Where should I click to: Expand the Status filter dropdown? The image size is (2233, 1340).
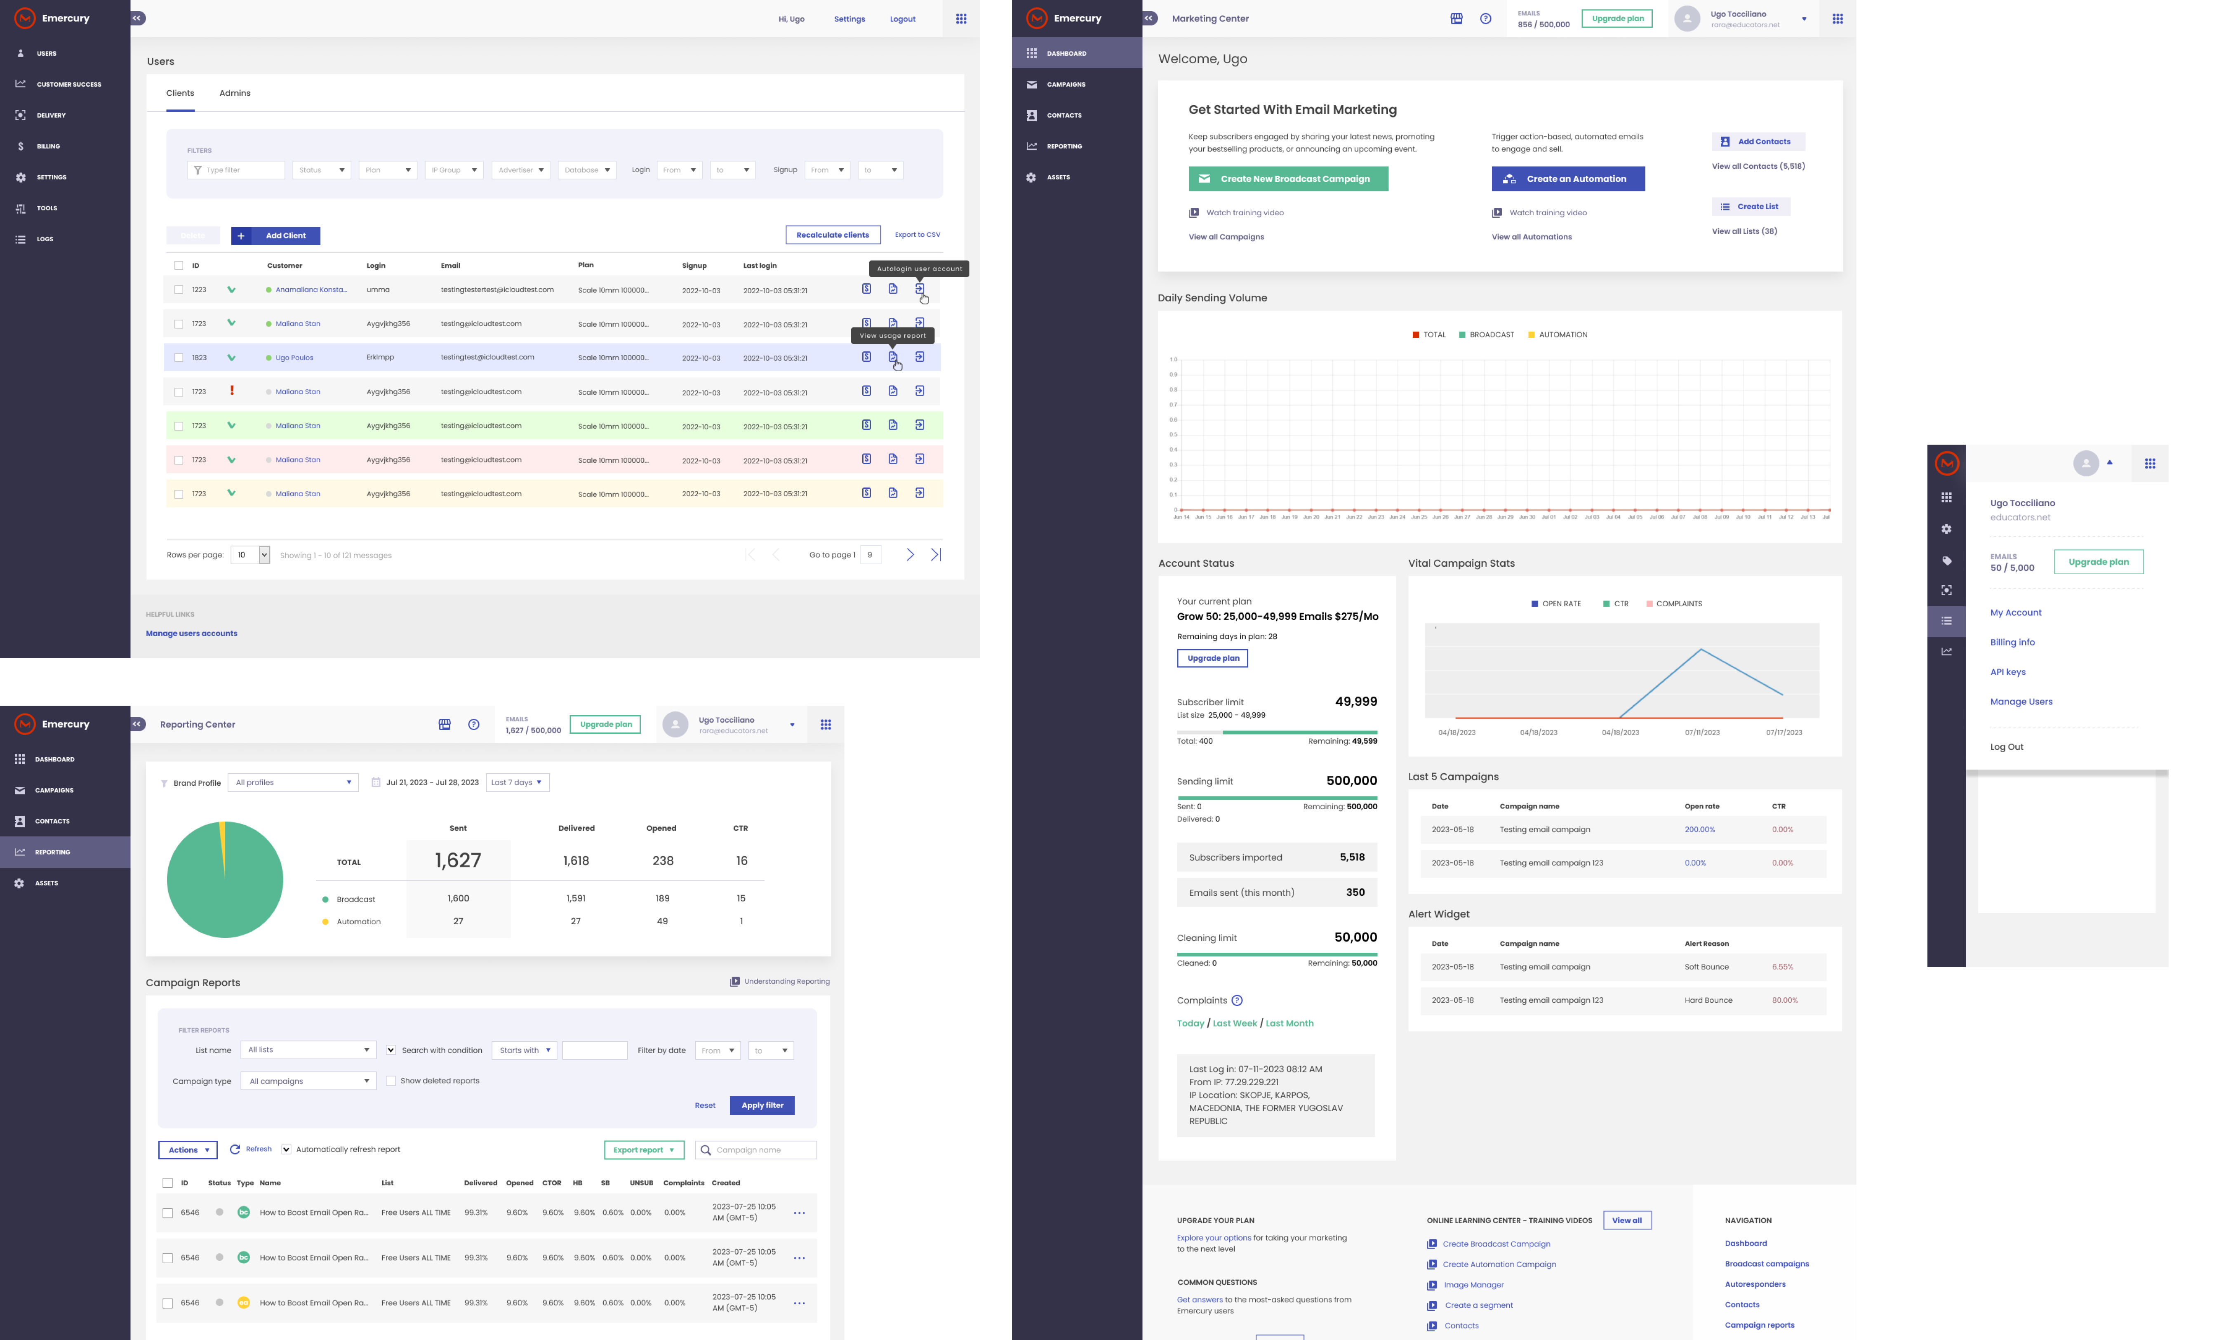[322, 170]
